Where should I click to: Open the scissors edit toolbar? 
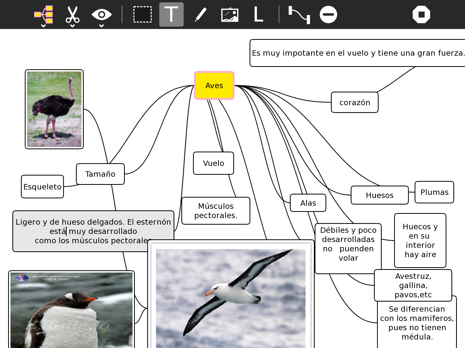click(72, 14)
